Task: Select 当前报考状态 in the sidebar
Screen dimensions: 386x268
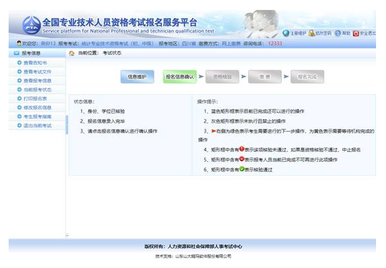Action: [37, 90]
